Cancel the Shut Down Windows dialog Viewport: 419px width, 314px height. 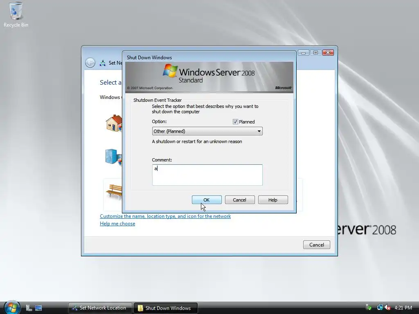(x=240, y=200)
